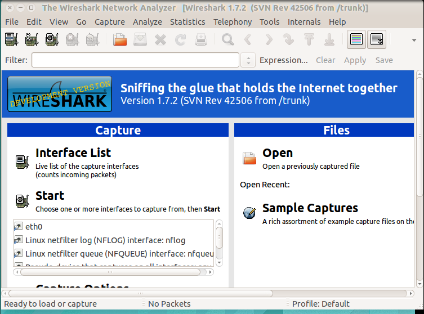Click the Interface List heading link

[x=73, y=152]
